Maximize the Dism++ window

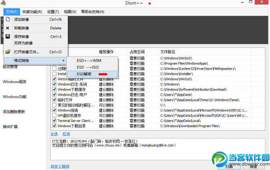coord(250,2)
